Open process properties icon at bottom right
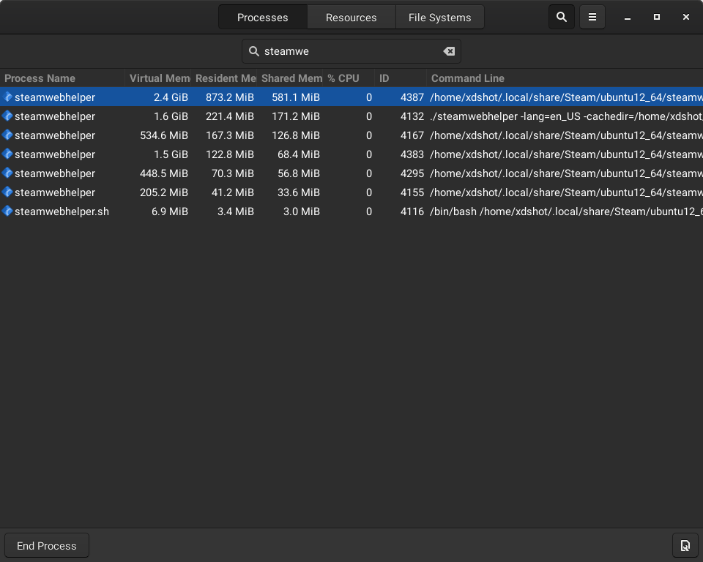This screenshot has width=703, height=562. (x=685, y=545)
